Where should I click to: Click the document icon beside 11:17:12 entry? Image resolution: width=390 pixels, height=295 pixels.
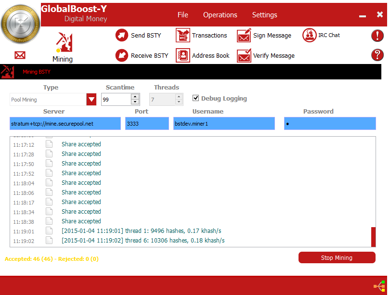(x=49, y=144)
